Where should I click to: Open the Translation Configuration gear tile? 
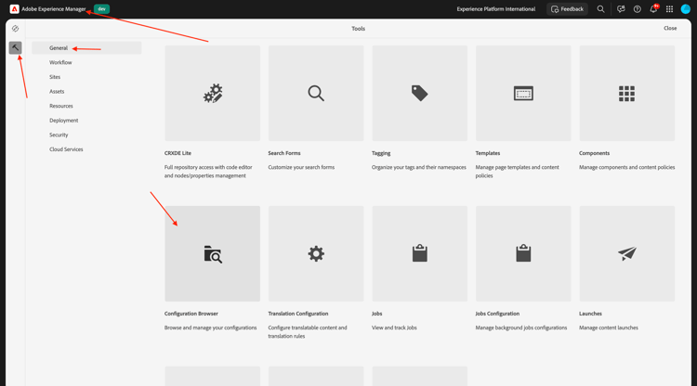tap(316, 254)
